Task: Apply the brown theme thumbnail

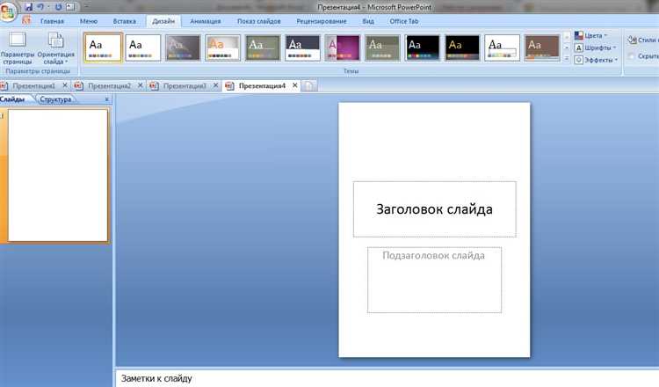Action: click(542, 47)
